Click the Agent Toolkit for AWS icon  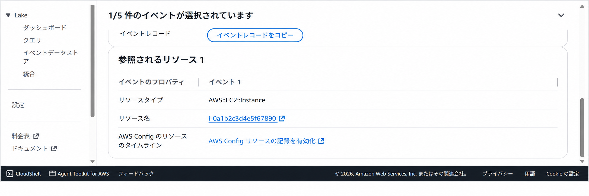(52, 174)
